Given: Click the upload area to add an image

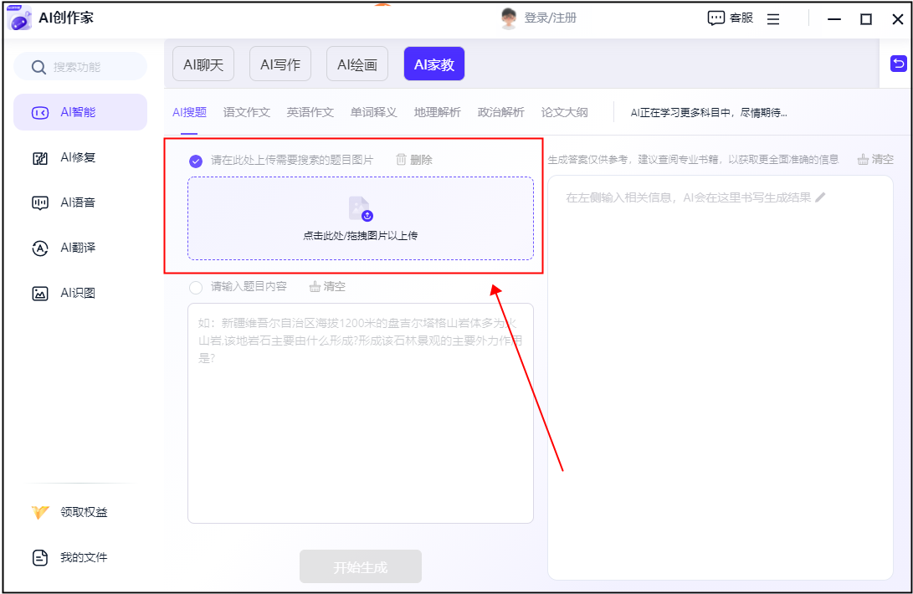Looking at the screenshot, I should pos(360,218).
